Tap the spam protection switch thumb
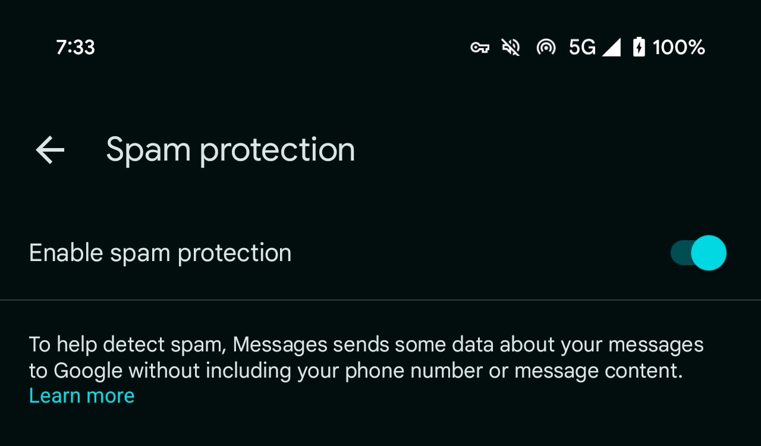 (709, 253)
